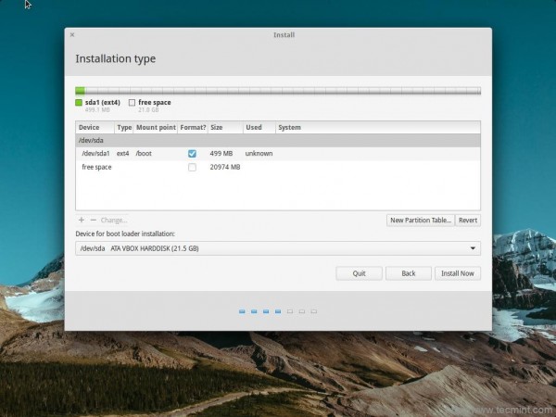Toggle the Format checkbox for free space
Image resolution: width=556 pixels, height=417 pixels.
(x=192, y=168)
